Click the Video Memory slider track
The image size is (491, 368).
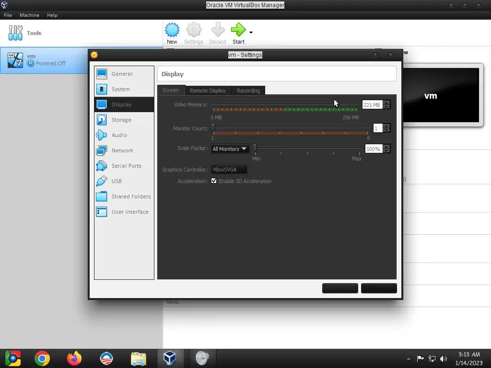coord(285,104)
